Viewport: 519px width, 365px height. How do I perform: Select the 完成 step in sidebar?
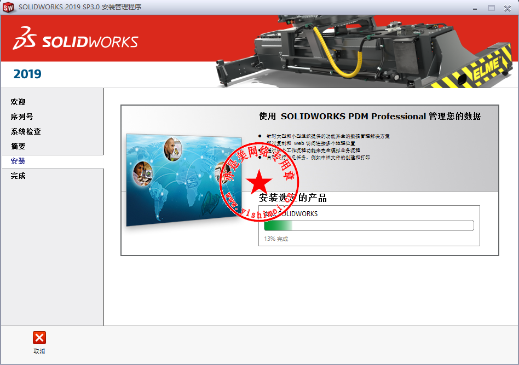[x=18, y=176]
